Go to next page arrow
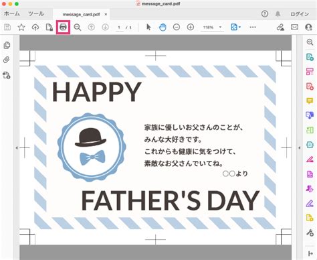The height and width of the screenshot is (260, 317). pos(105,27)
